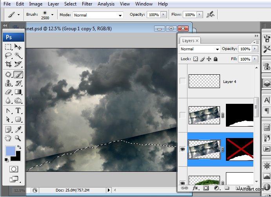Open the Layer menu
Viewport: 271px width, 197px height.
pyautogui.click(x=53, y=4)
